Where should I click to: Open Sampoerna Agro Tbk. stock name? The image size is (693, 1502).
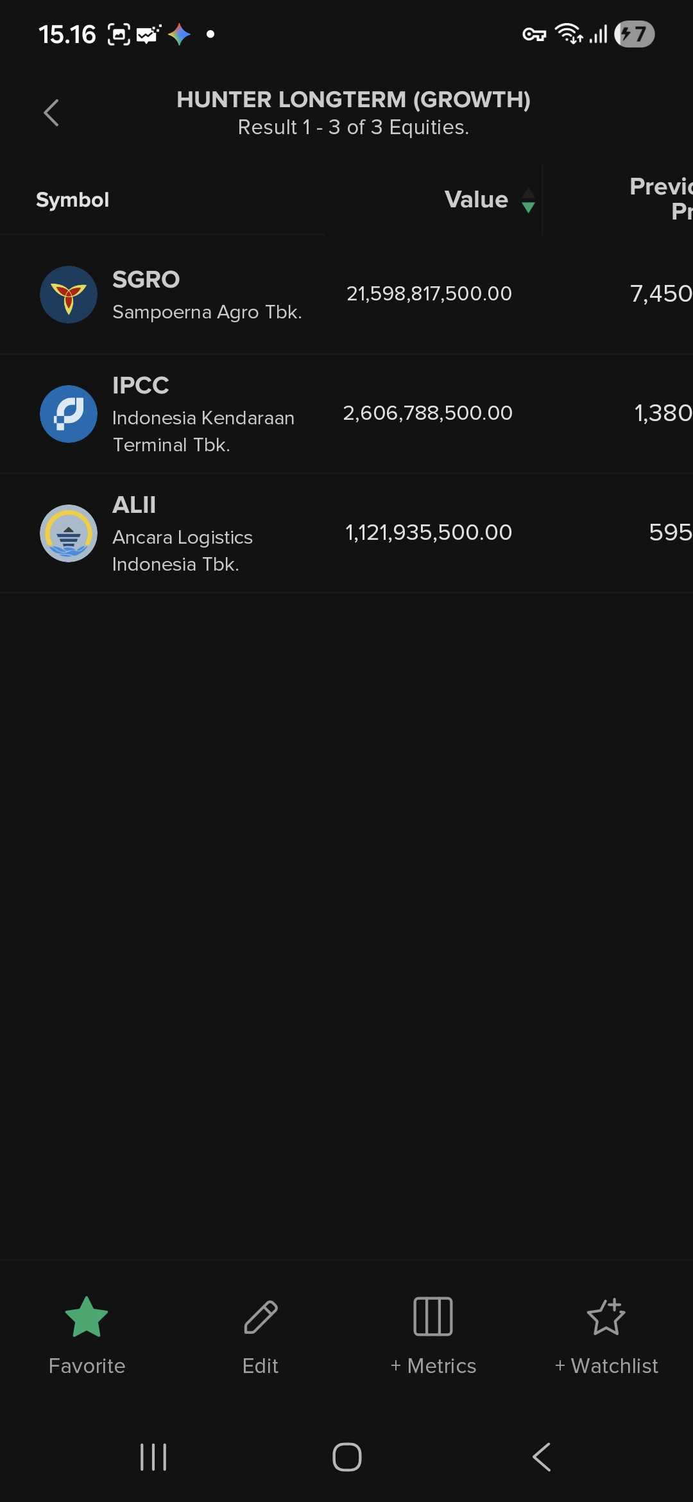(x=207, y=312)
